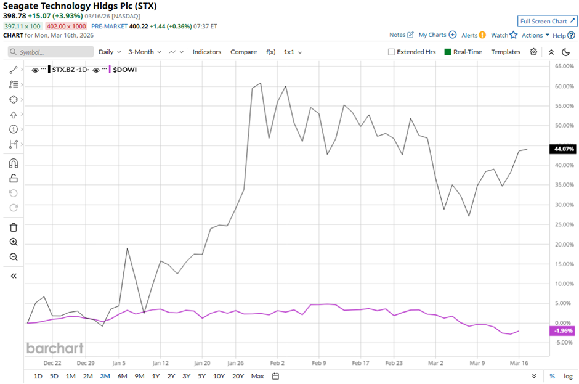Delete drawings with the trash icon
The width and height of the screenshot is (579, 384).
(x=14, y=227)
